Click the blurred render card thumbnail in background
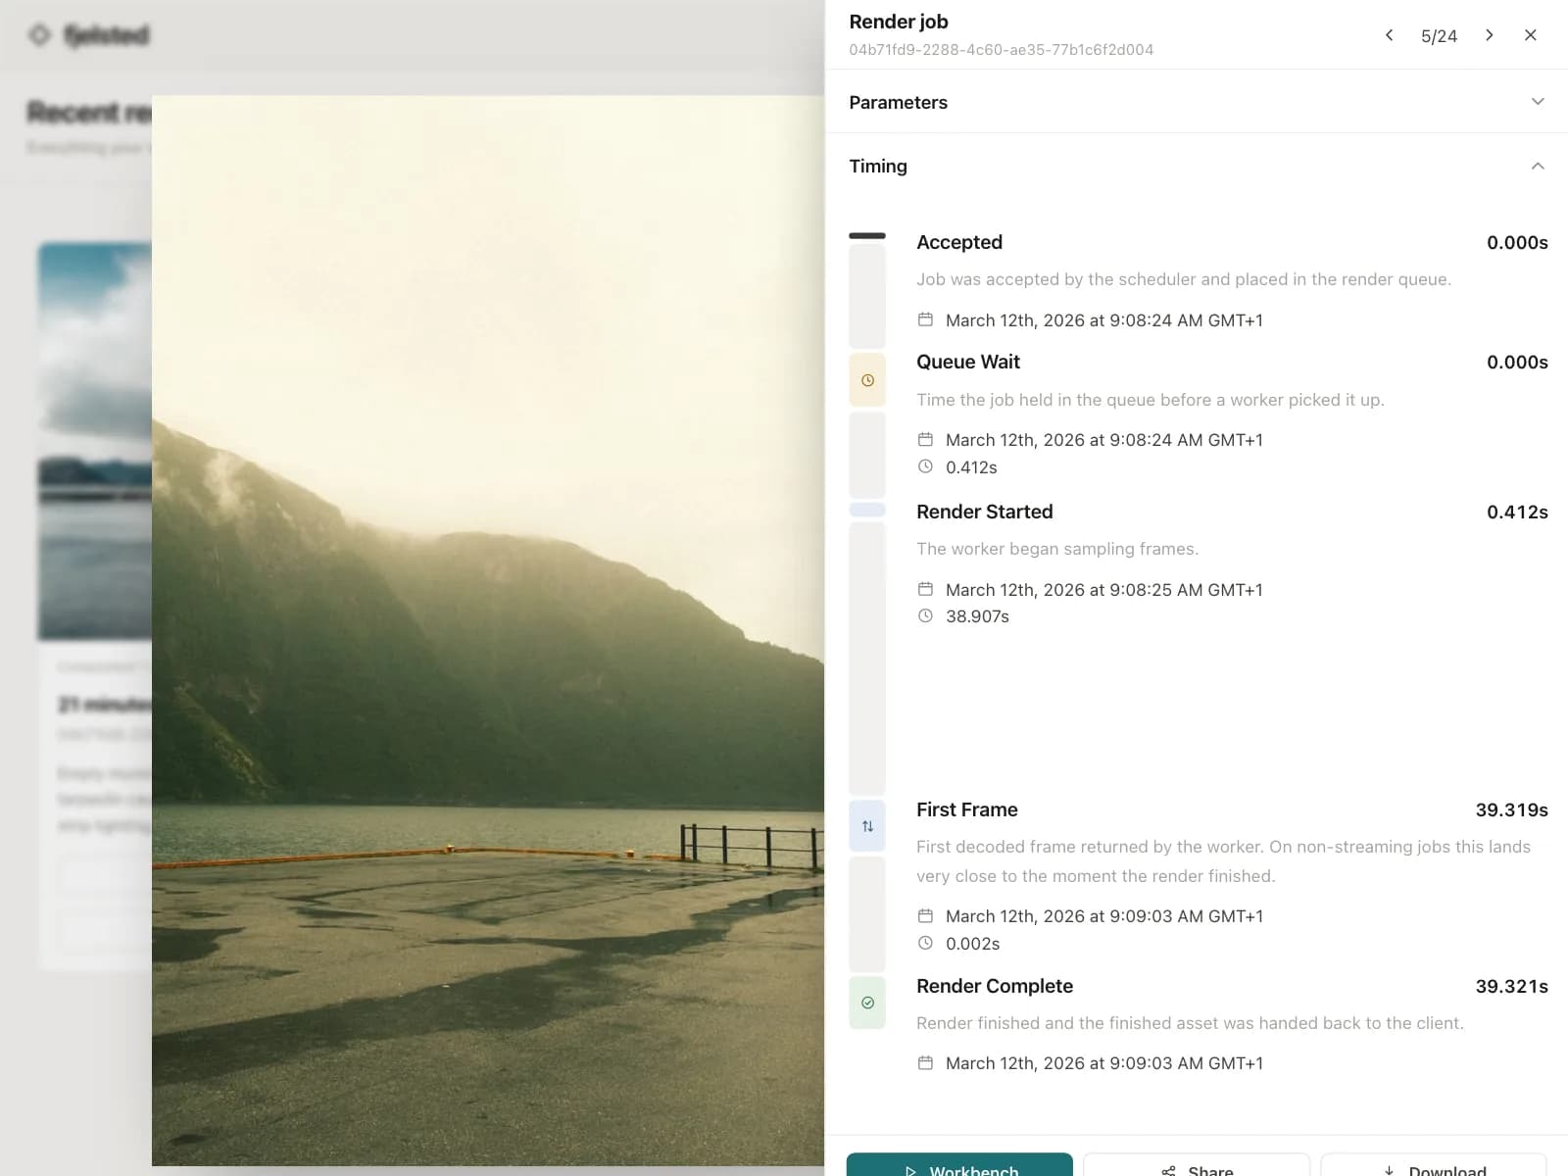Image resolution: width=1568 pixels, height=1176 pixels. [x=95, y=441]
